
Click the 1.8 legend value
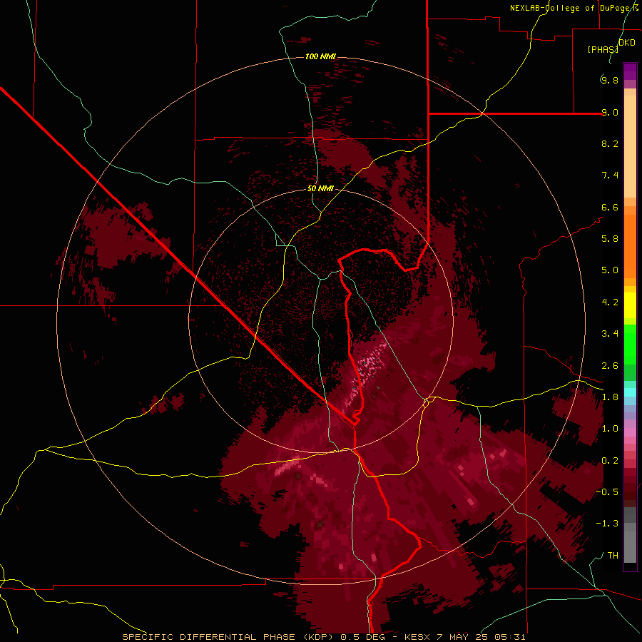click(x=610, y=397)
